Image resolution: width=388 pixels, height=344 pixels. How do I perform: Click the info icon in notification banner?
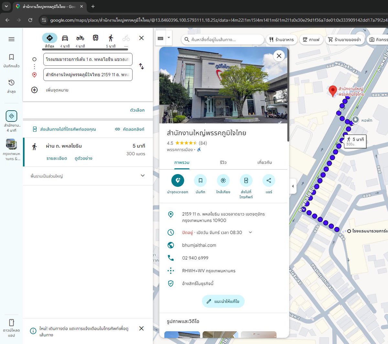(33, 331)
